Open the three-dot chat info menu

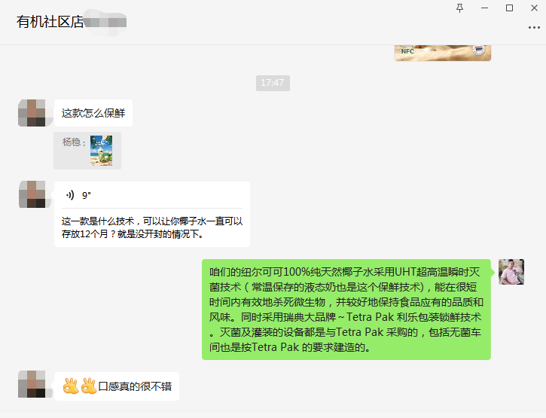pyautogui.click(x=534, y=28)
